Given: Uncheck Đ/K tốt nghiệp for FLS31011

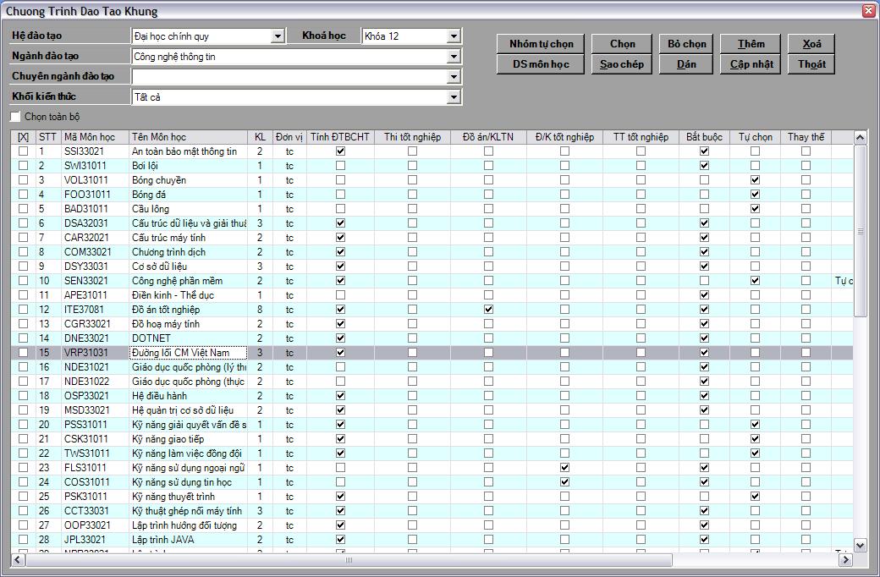Looking at the screenshot, I should (x=565, y=468).
